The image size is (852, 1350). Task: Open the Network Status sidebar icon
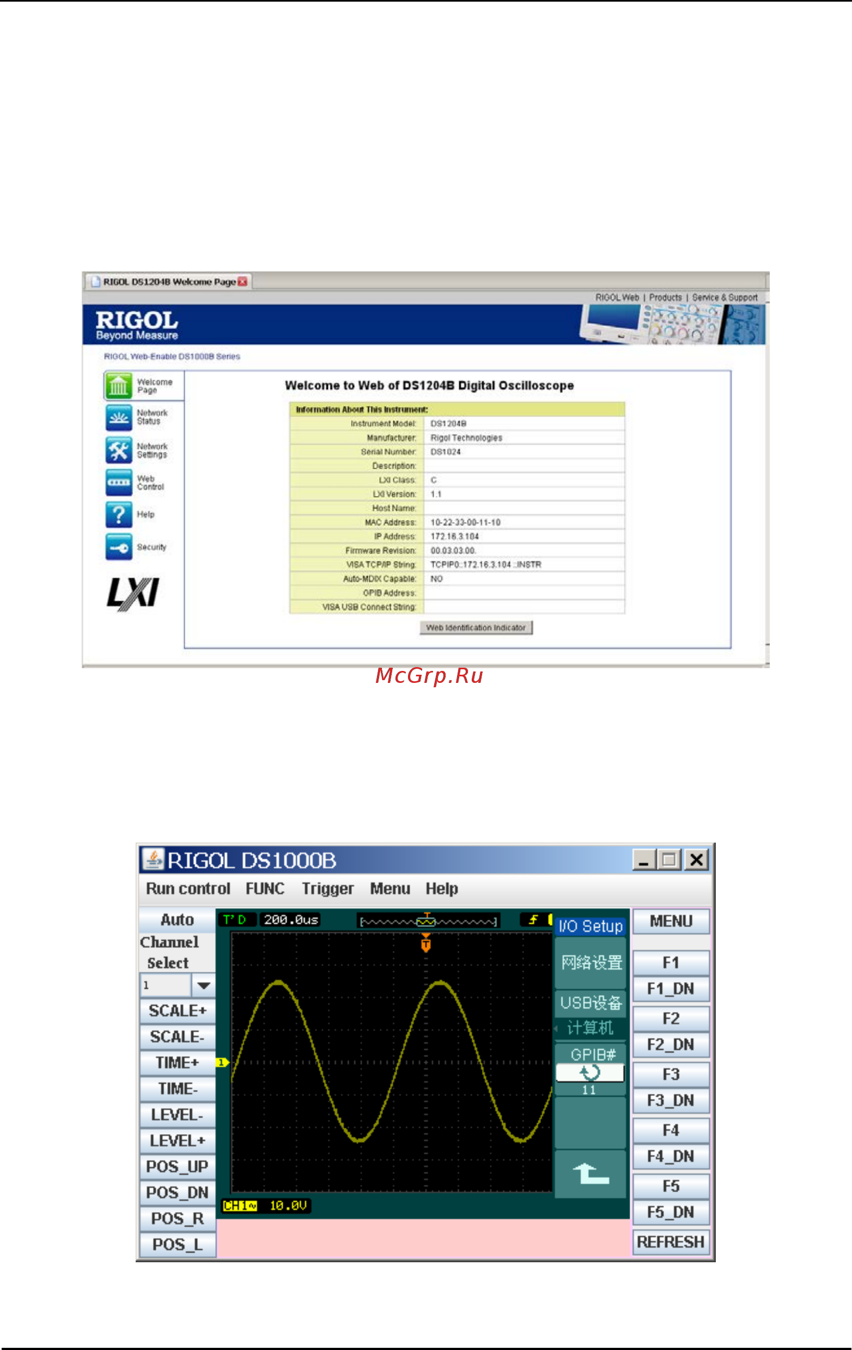pos(118,417)
